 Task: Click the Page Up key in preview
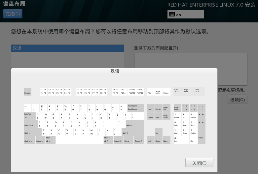[x=166, y=108]
